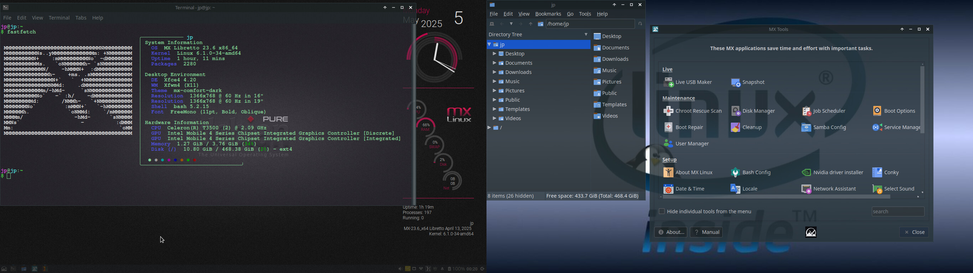Open the Conky tool
The image size is (973, 273).
click(x=886, y=172)
